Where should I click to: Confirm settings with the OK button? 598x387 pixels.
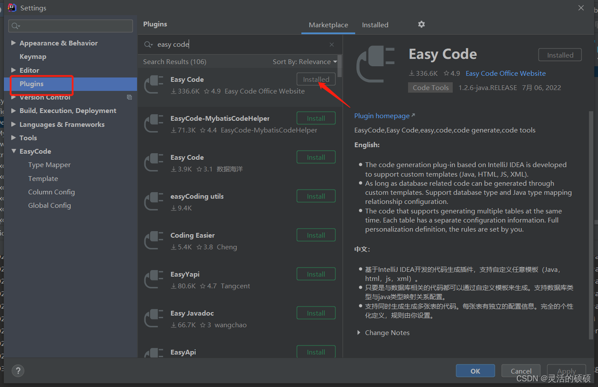475,371
